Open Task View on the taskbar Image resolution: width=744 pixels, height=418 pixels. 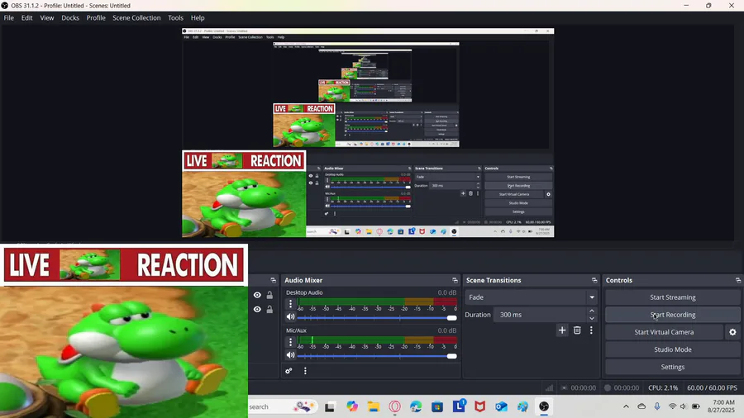pyautogui.click(x=330, y=406)
